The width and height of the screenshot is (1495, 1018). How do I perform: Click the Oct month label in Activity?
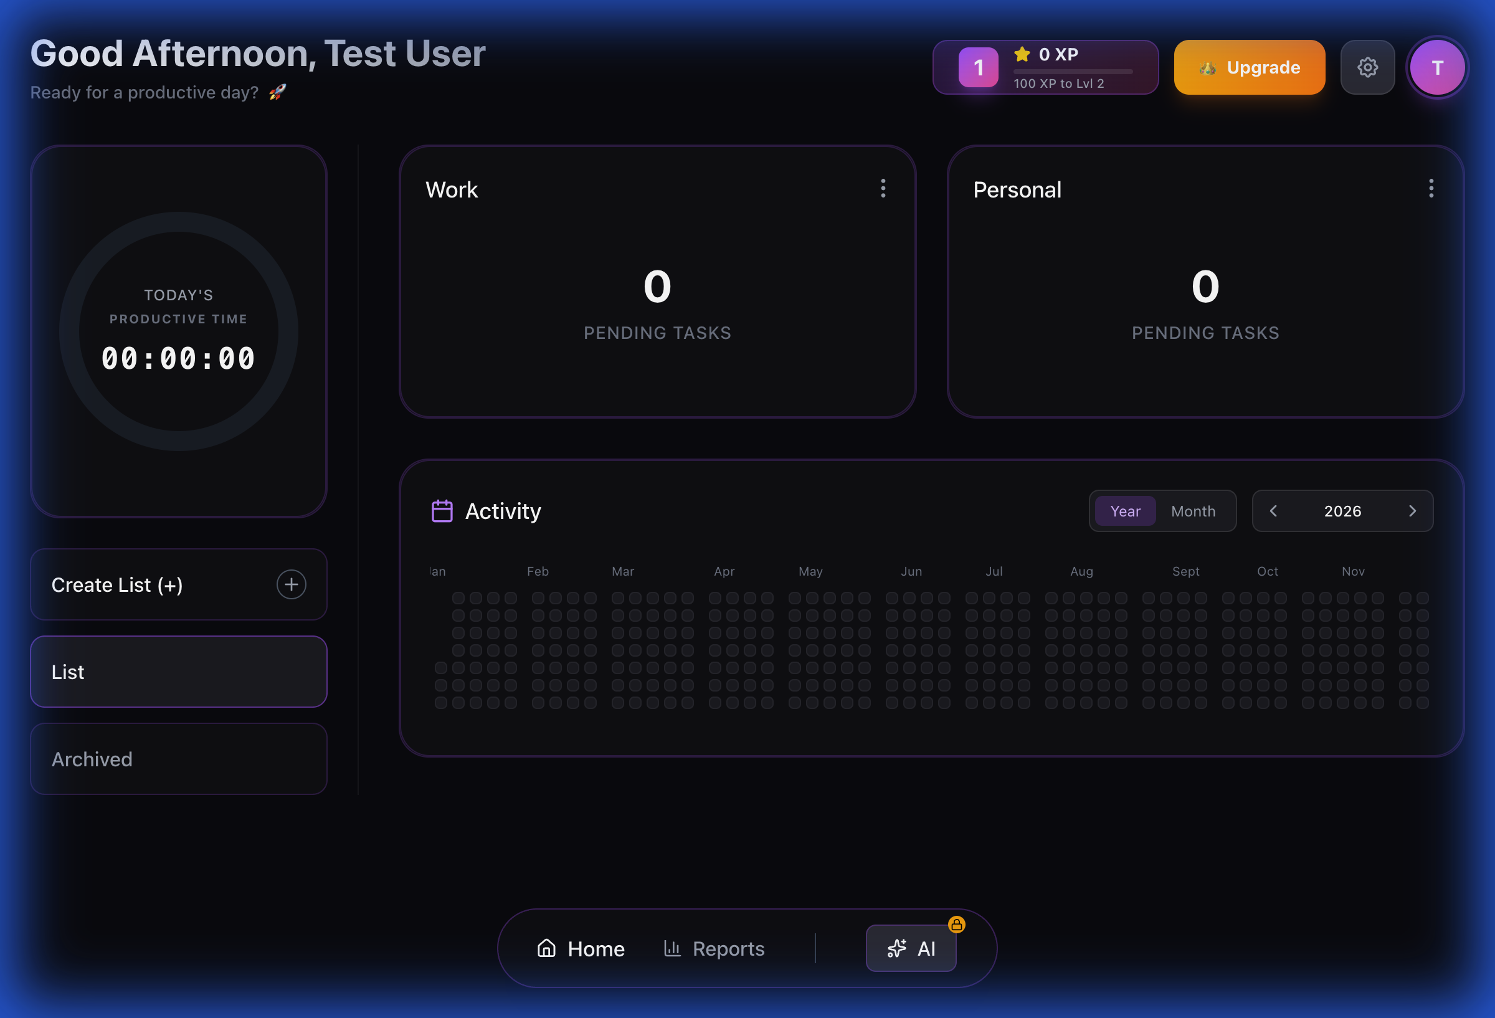coord(1267,571)
